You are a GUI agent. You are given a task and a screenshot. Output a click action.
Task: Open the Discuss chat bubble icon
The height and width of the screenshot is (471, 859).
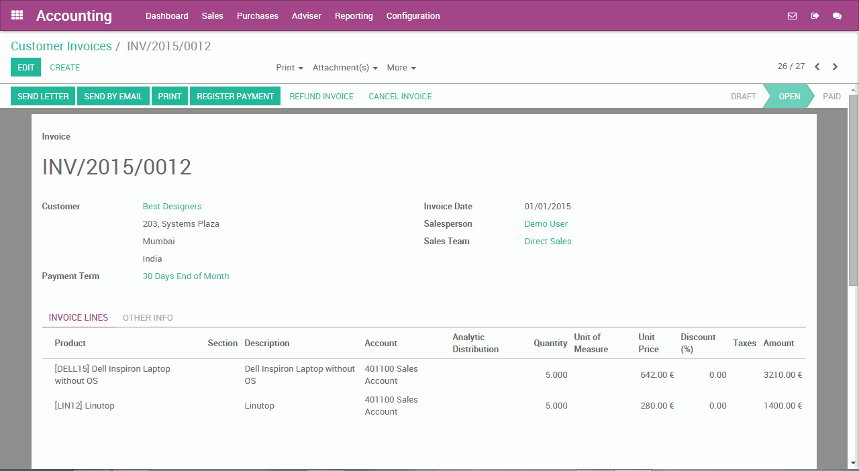838,15
